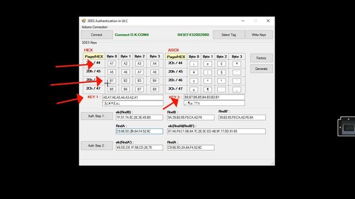Select the HEX cell containing B4
Viewport: 355px width, 199px height.
click(x=154, y=81)
